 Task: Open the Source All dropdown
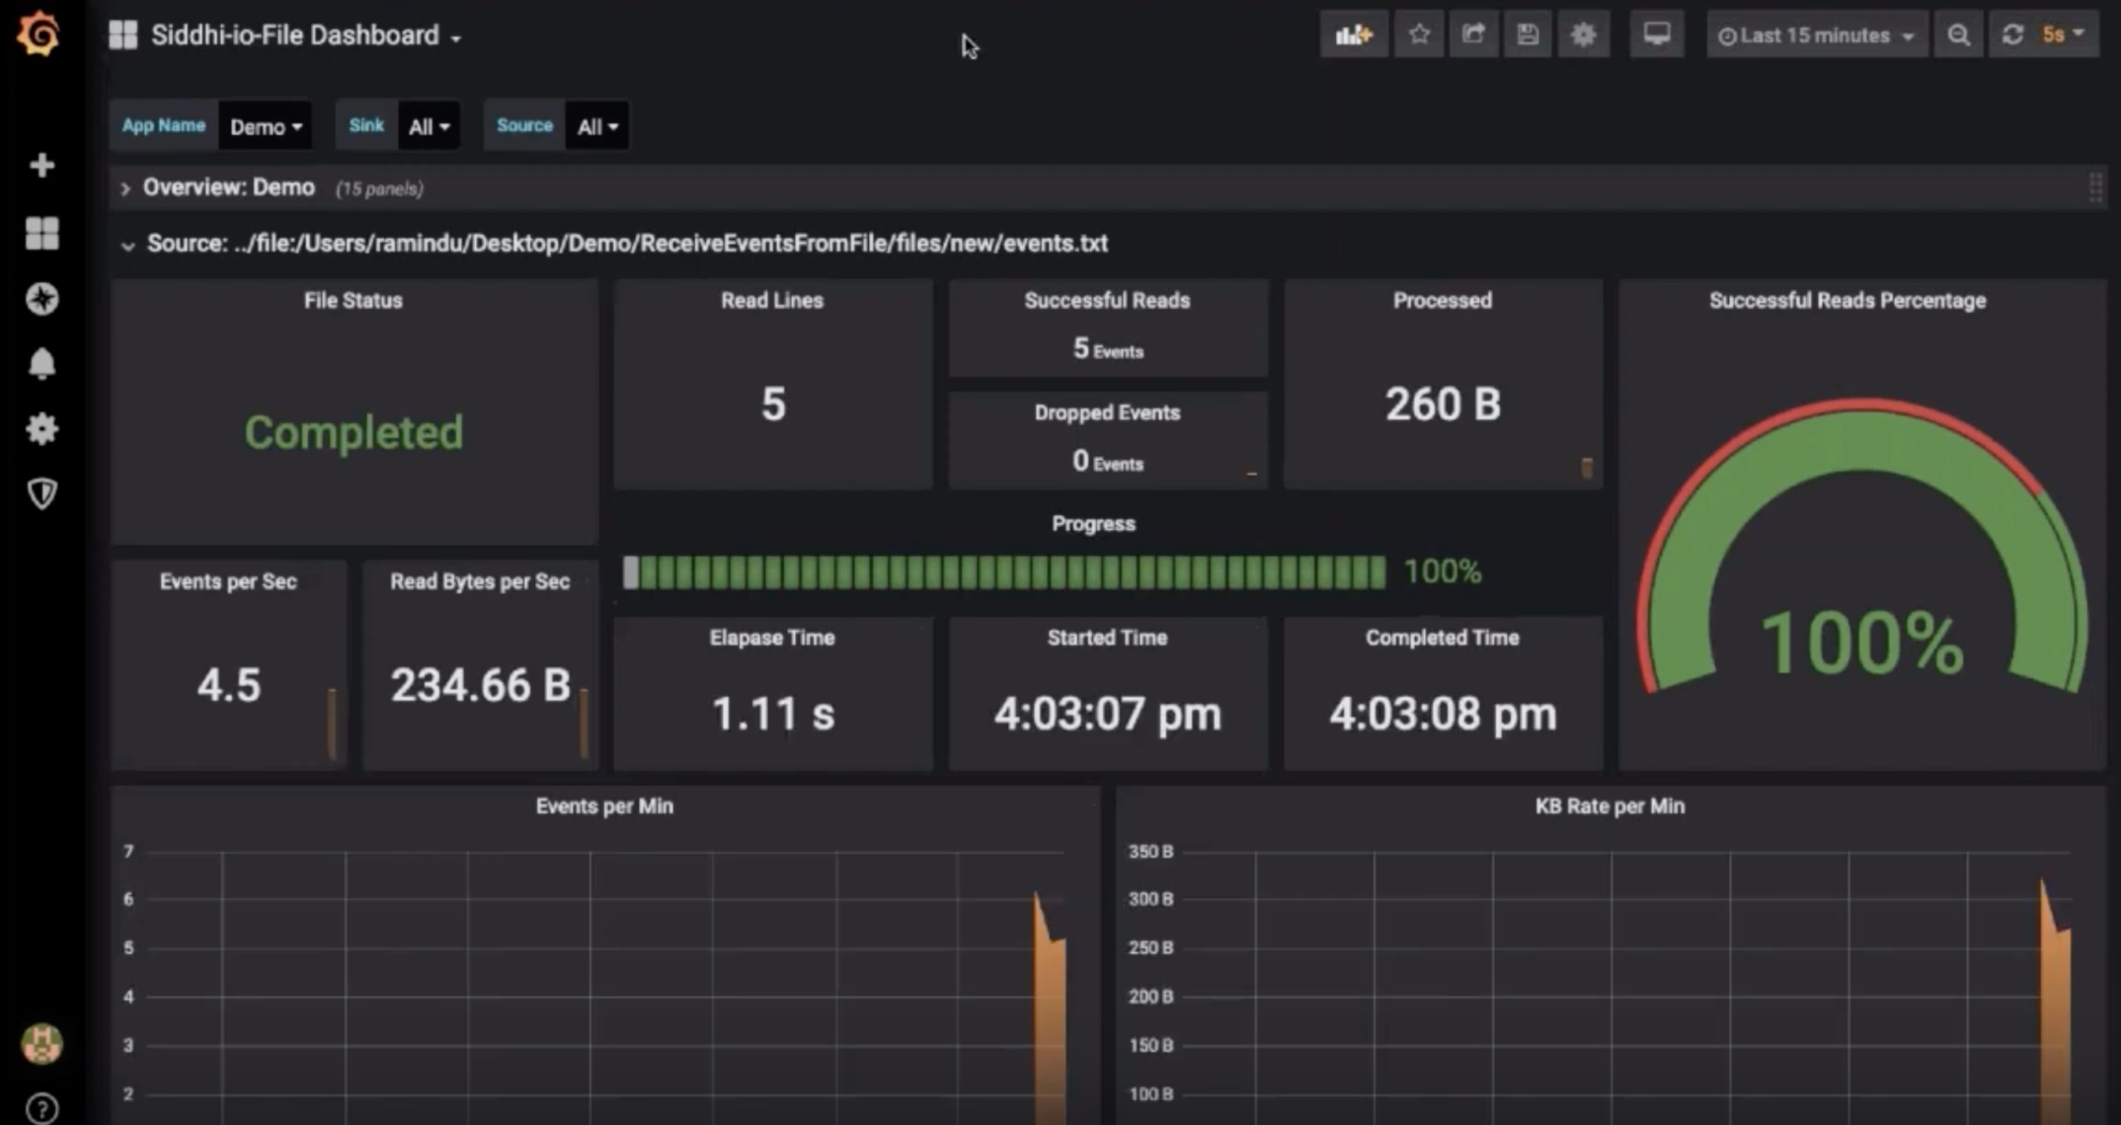(596, 126)
